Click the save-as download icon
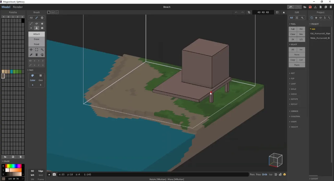 (x=315, y=7)
